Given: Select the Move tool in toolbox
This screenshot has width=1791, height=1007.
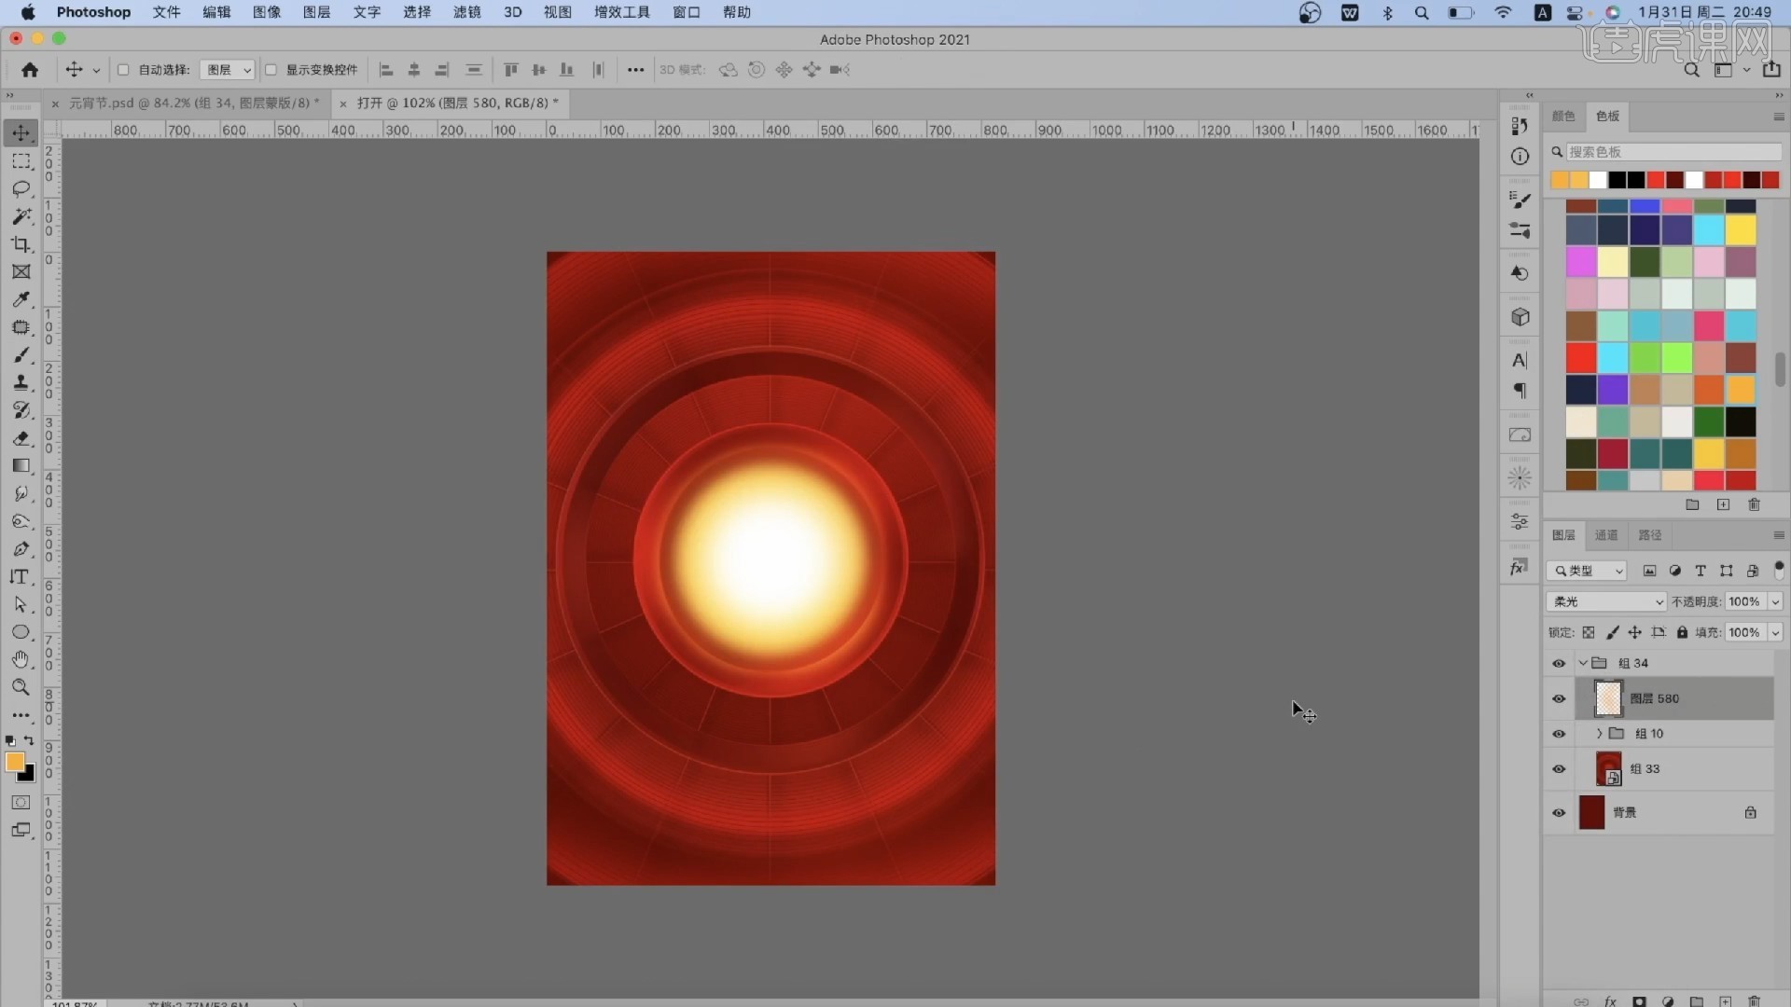Looking at the screenshot, I should pyautogui.click(x=21, y=133).
